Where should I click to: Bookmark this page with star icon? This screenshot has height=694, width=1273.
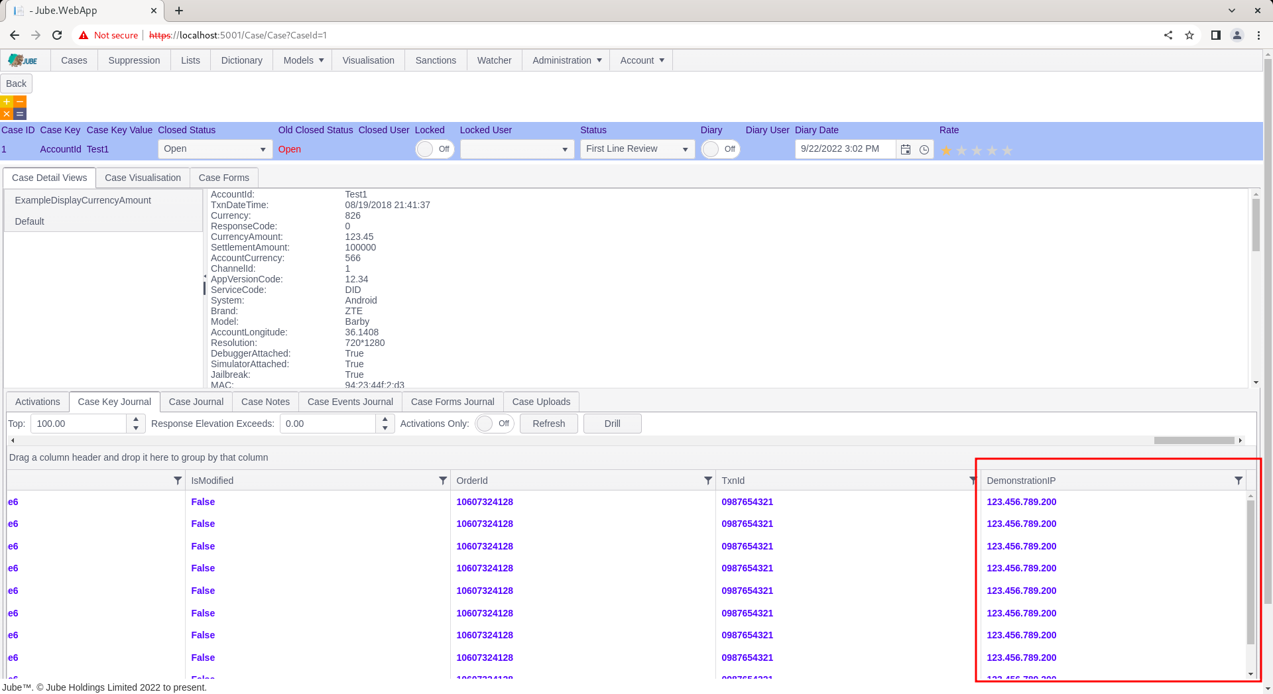pyautogui.click(x=1189, y=35)
